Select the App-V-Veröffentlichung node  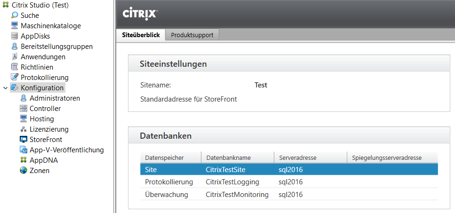click(x=66, y=150)
